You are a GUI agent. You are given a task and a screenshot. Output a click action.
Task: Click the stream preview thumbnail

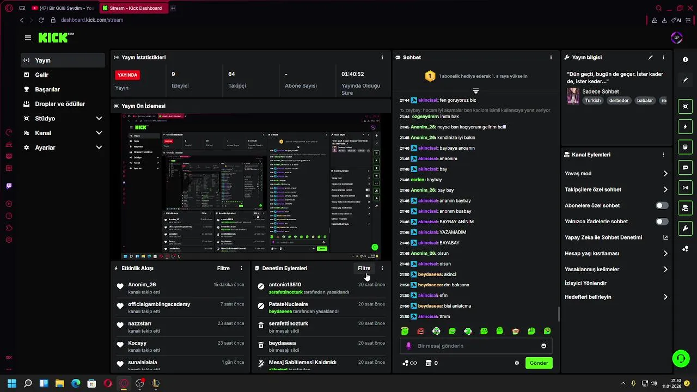point(250,187)
